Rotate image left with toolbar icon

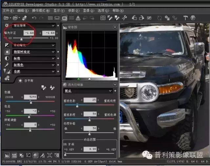tap(134, 18)
